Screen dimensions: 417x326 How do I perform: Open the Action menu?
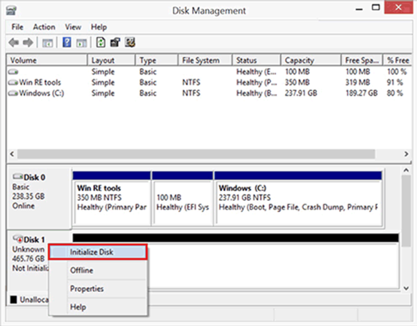coord(44,27)
